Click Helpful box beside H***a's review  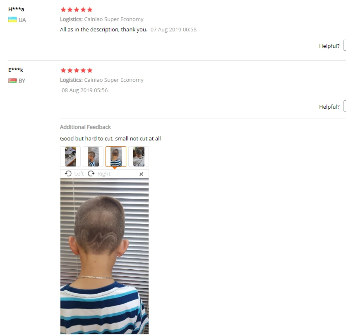pyautogui.click(x=345, y=45)
